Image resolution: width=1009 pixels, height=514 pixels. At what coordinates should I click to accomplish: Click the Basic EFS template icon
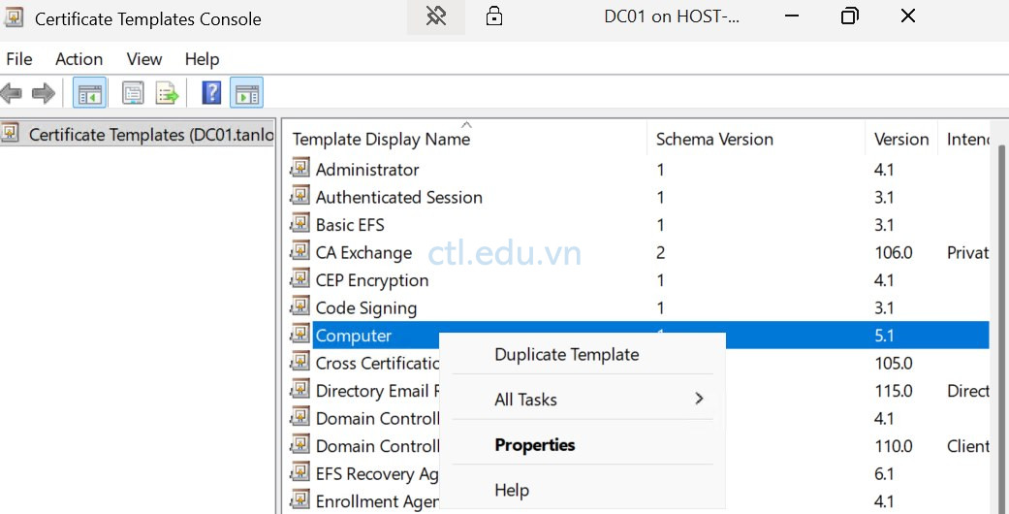coord(300,223)
